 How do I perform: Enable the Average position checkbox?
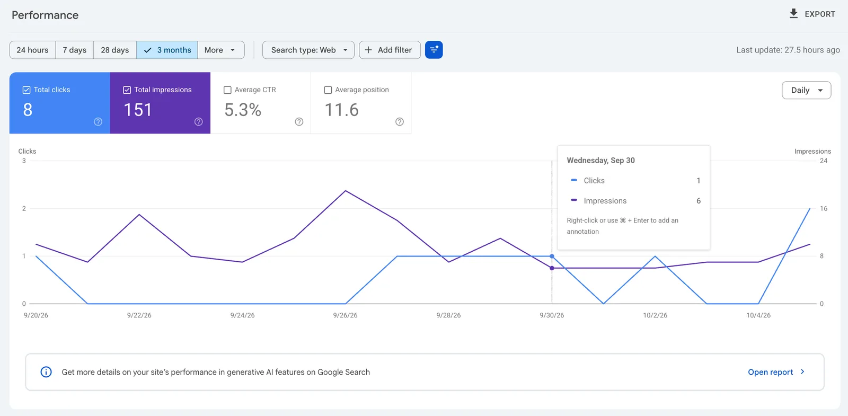click(x=328, y=90)
